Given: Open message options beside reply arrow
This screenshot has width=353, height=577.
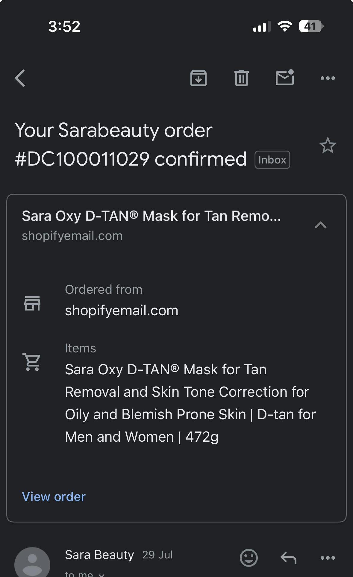Looking at the screenshot, I should 328,558.
